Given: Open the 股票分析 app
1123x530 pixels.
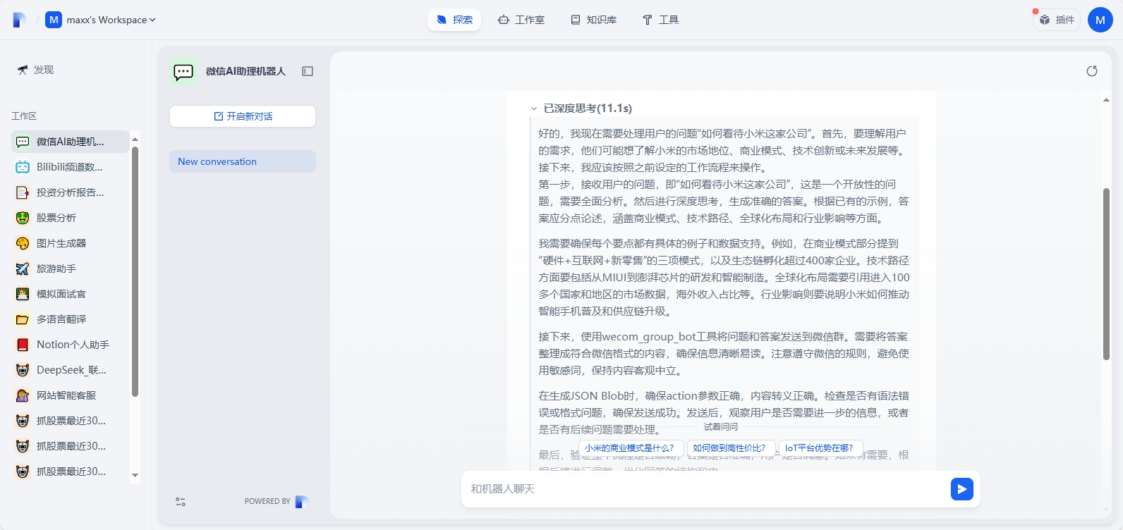Looking at the screenshot, I should coord(70,218).
